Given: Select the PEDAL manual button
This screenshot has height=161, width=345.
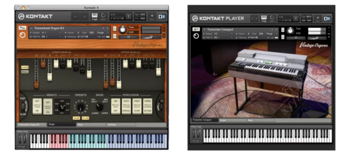Looking at the screenshot, I should 25,72.
